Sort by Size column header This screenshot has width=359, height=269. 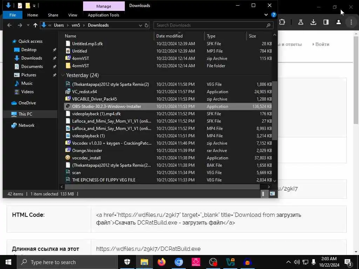click(252, 36)
